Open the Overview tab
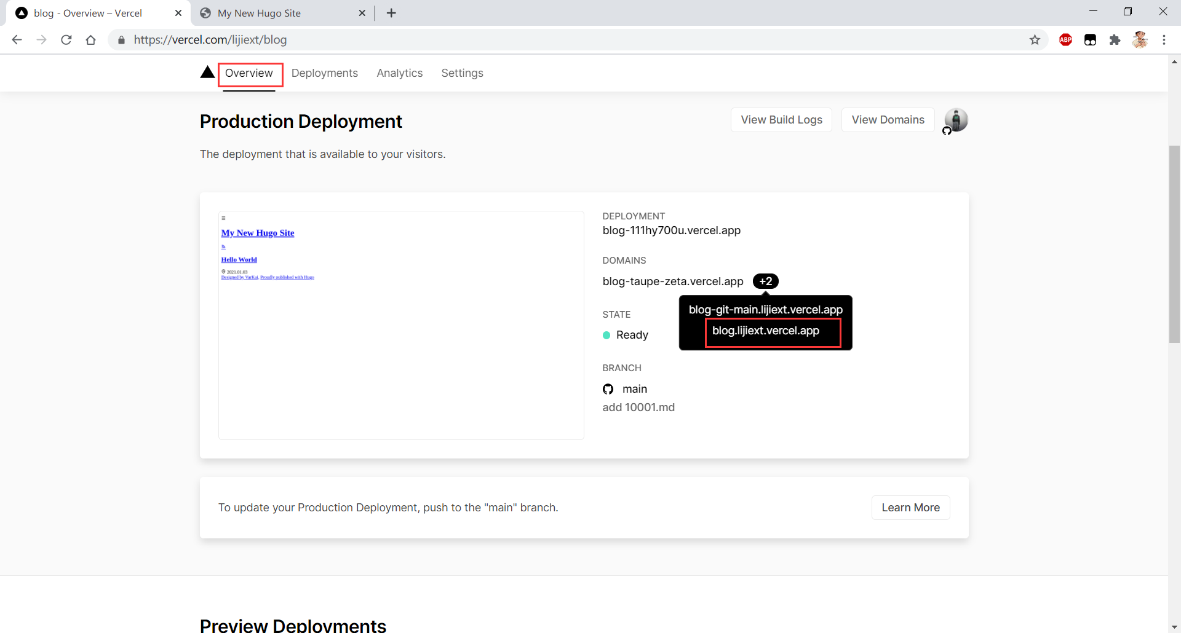Image resolution: width=1181 pixels, height=633 pixels. pos(249,73)
